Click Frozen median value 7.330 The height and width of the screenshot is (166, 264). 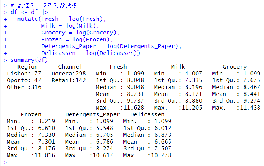point(47,135)
